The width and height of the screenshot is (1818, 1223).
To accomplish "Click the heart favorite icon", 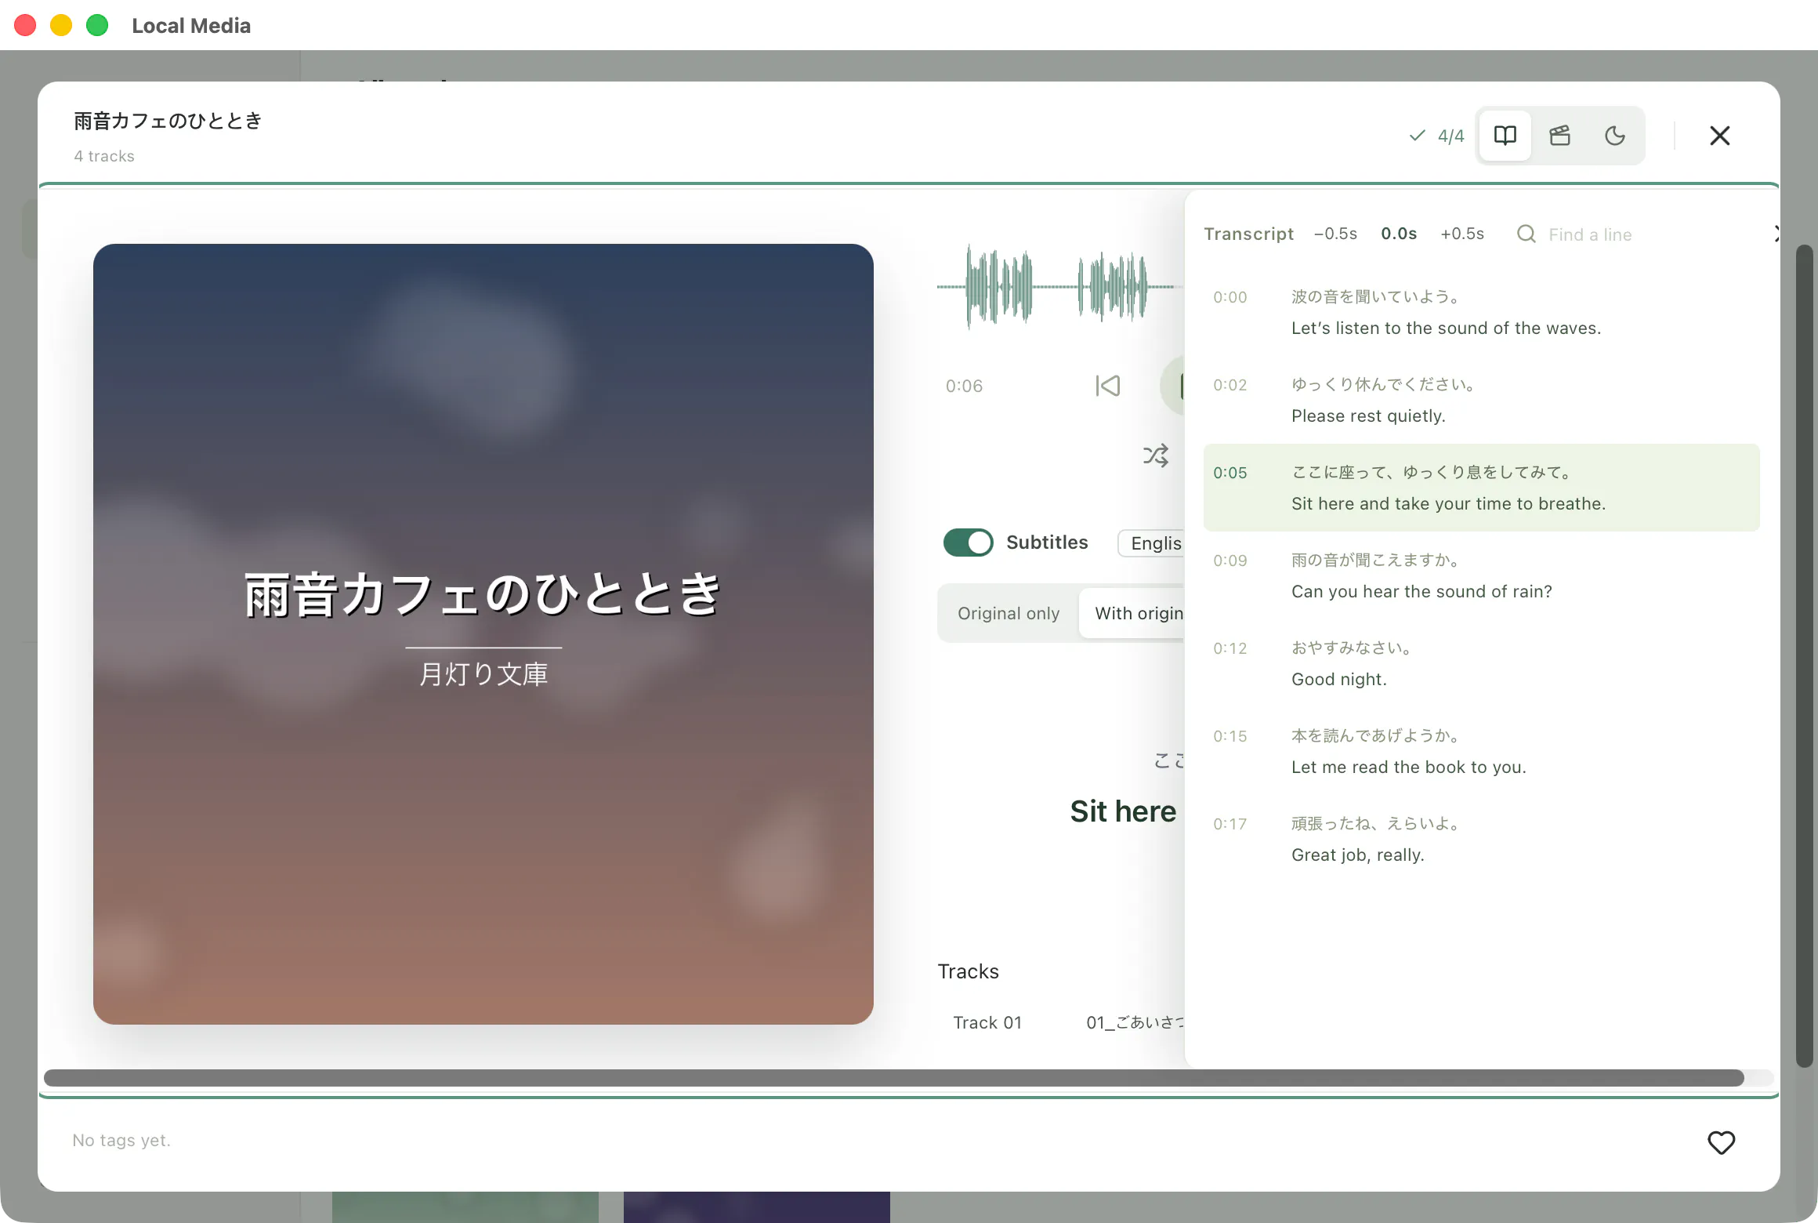I will point(1721,1142).
